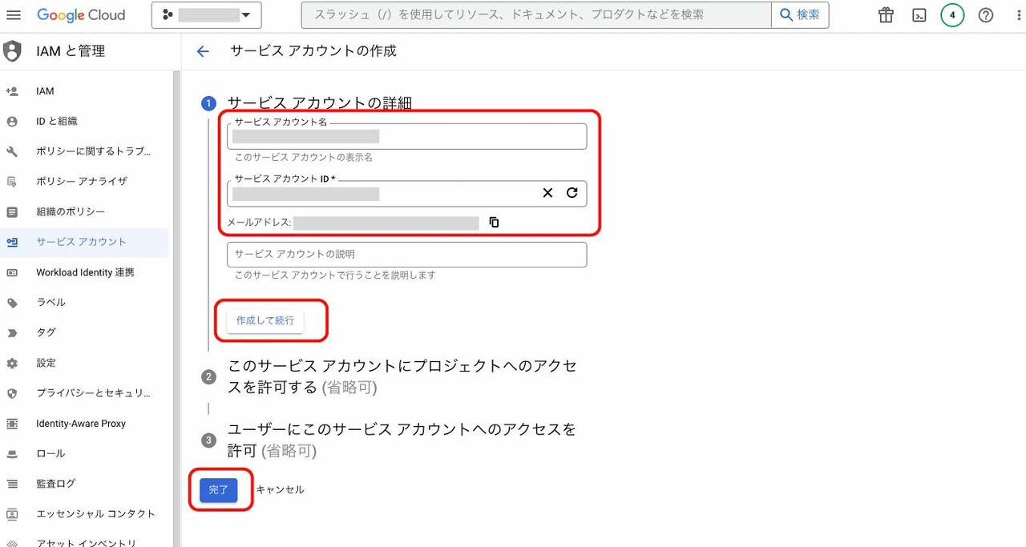
Task: Expand step 3 user access section
Action: 402,440
